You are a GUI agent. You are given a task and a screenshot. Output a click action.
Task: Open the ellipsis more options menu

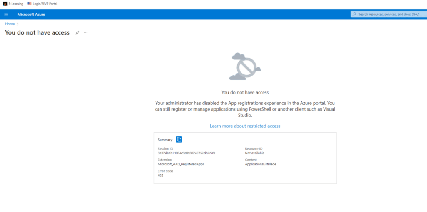86,32
